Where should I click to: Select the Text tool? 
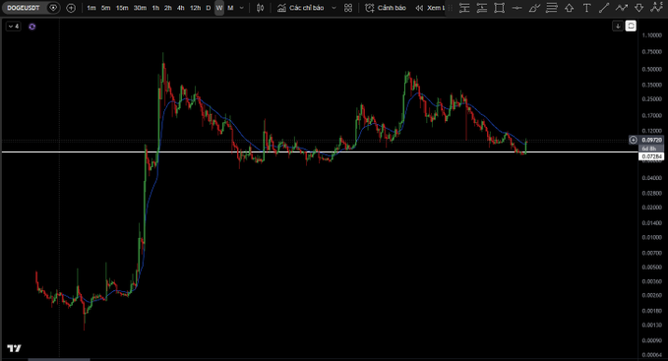(586, 8)
